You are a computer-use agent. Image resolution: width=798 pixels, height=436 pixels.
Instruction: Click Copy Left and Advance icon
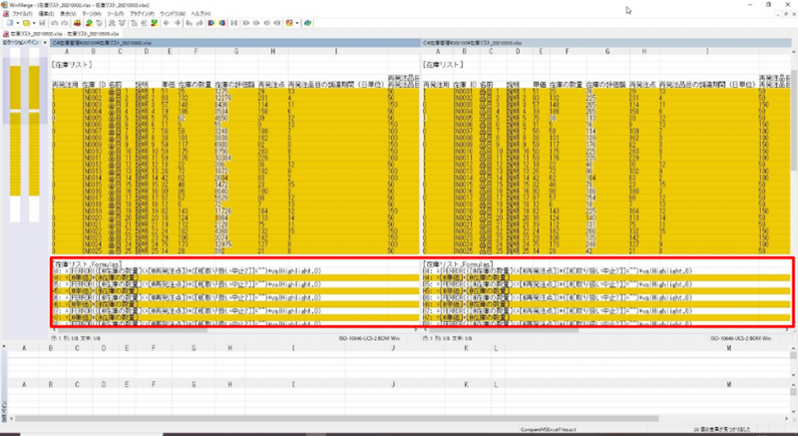199,23
